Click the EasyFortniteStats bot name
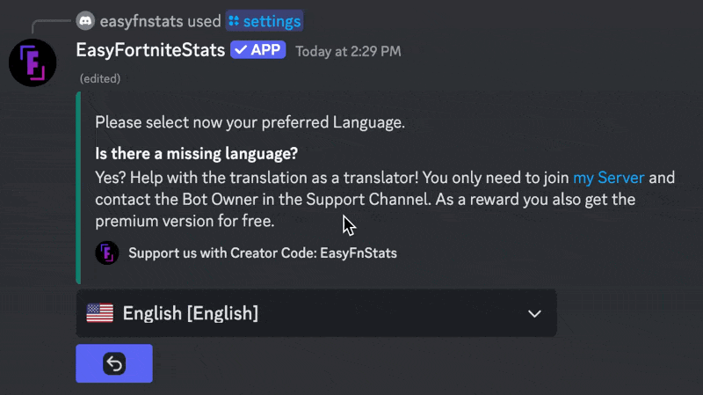 pos(150,50)
